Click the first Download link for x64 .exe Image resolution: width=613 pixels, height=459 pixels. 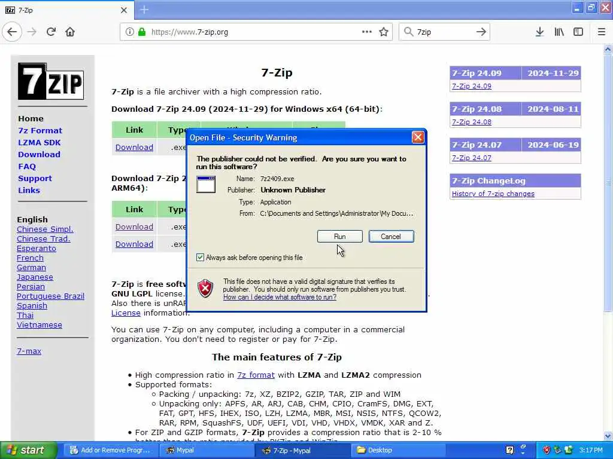click(x=134, y=148)
